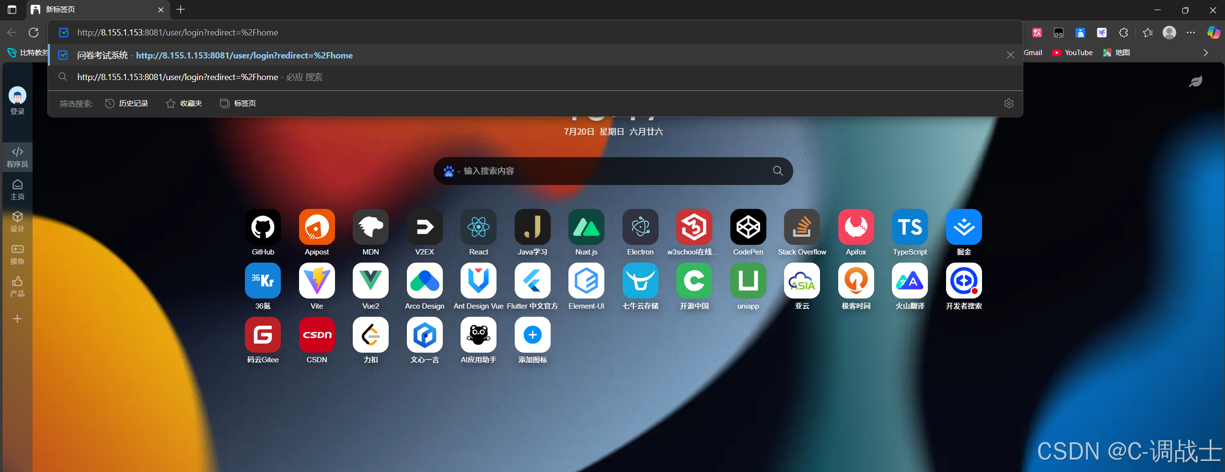This screenshot has height=472, width=1225.
Task: Filter suggestions by 标签页
Action: point(238,104)
